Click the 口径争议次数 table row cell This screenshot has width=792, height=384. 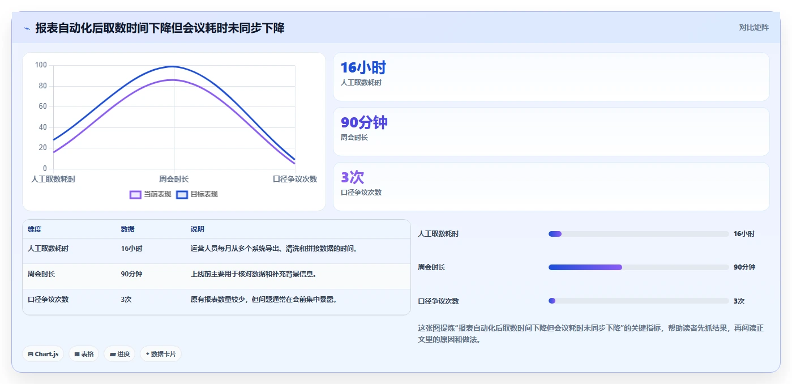48,300
